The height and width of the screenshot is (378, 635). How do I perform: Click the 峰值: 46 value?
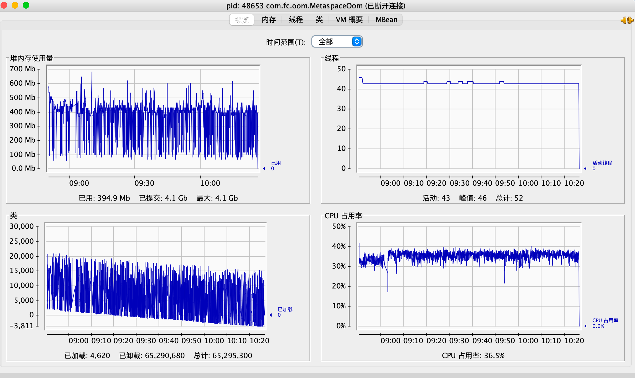[x=473, y=198]
